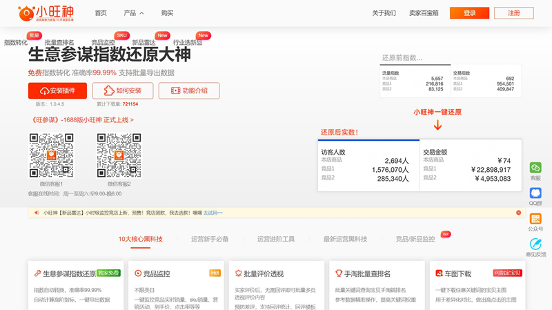Viewport: 552px width, 310px height.
Task: Open the 竞品监控 card title
Action: pyautogui.click(x=157, y=273)
